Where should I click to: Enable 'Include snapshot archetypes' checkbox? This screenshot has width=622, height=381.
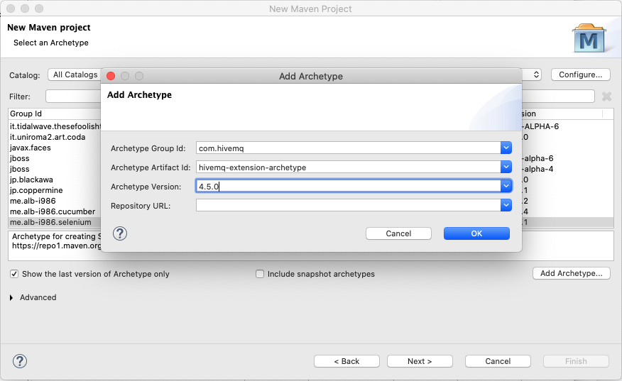tap(260, 274)
